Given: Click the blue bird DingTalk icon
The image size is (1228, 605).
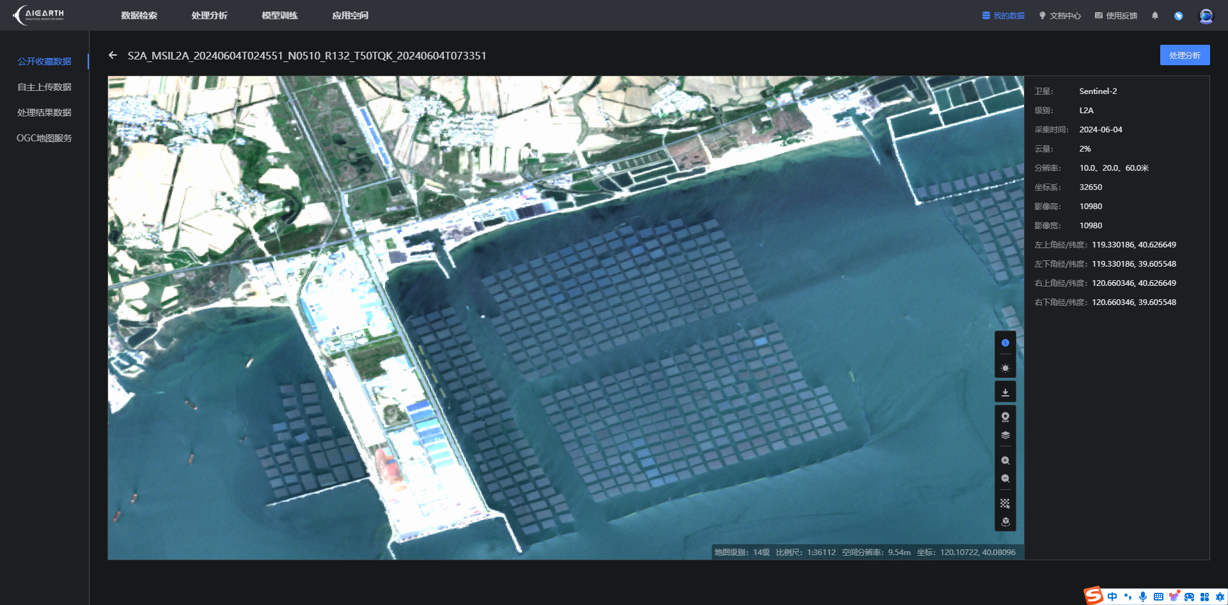Looking at the screenshot, I should pos(1179,15).
